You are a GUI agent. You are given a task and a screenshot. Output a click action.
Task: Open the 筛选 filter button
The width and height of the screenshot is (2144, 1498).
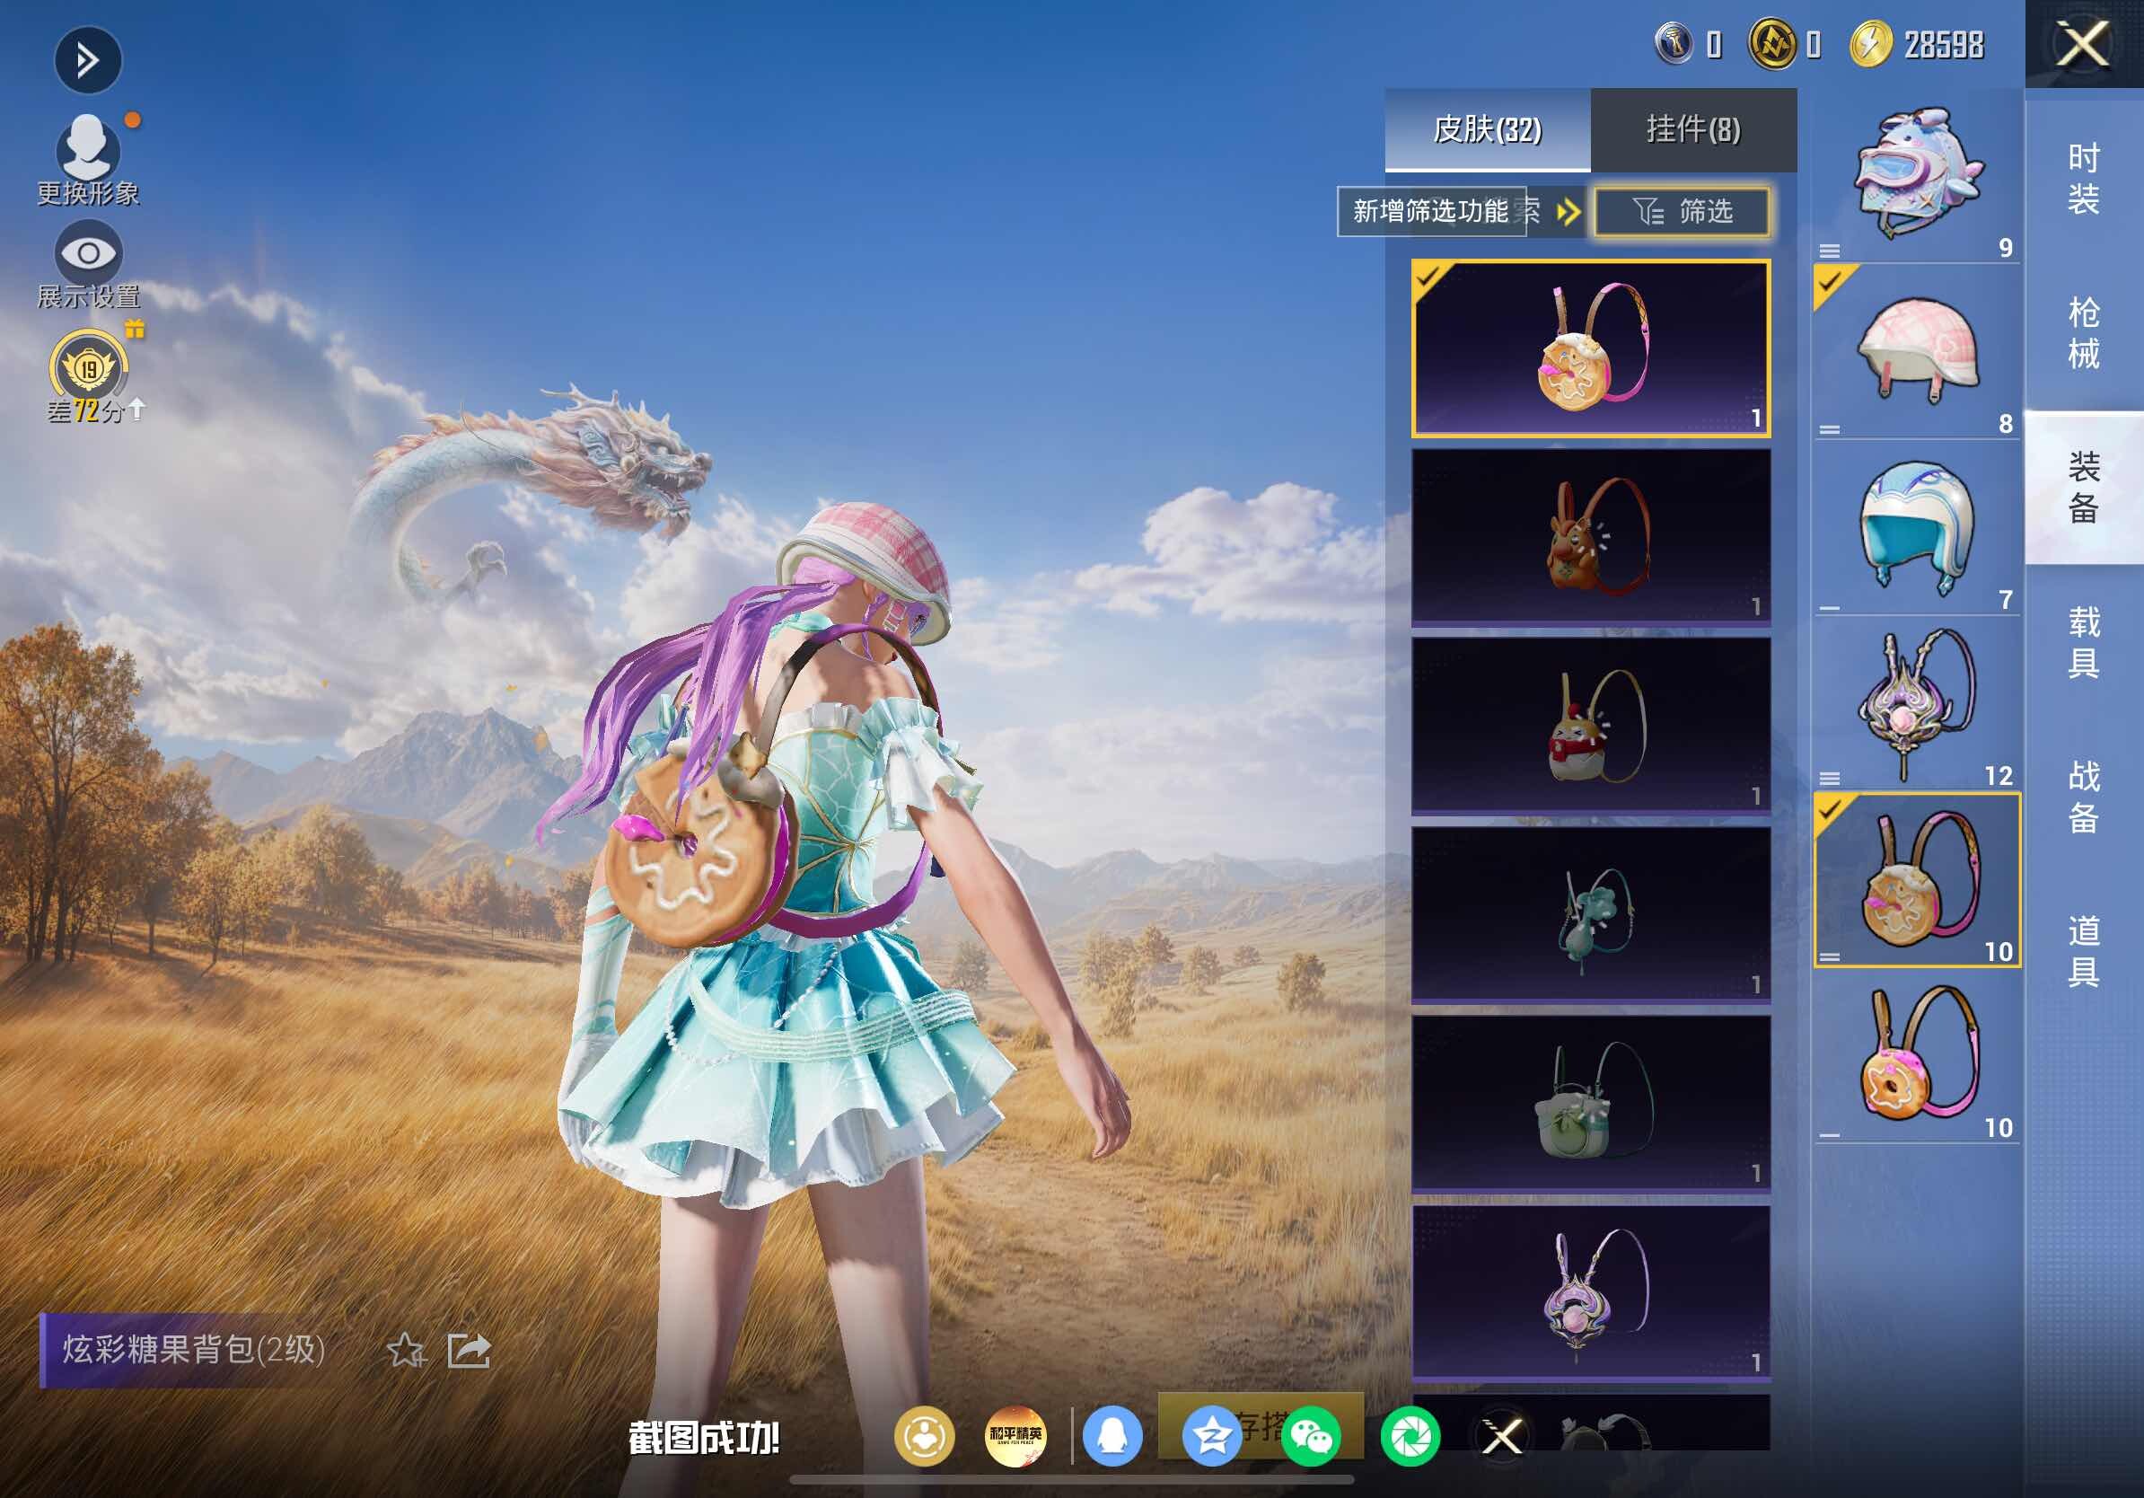pyautogui.click(x=1682, y=211)
